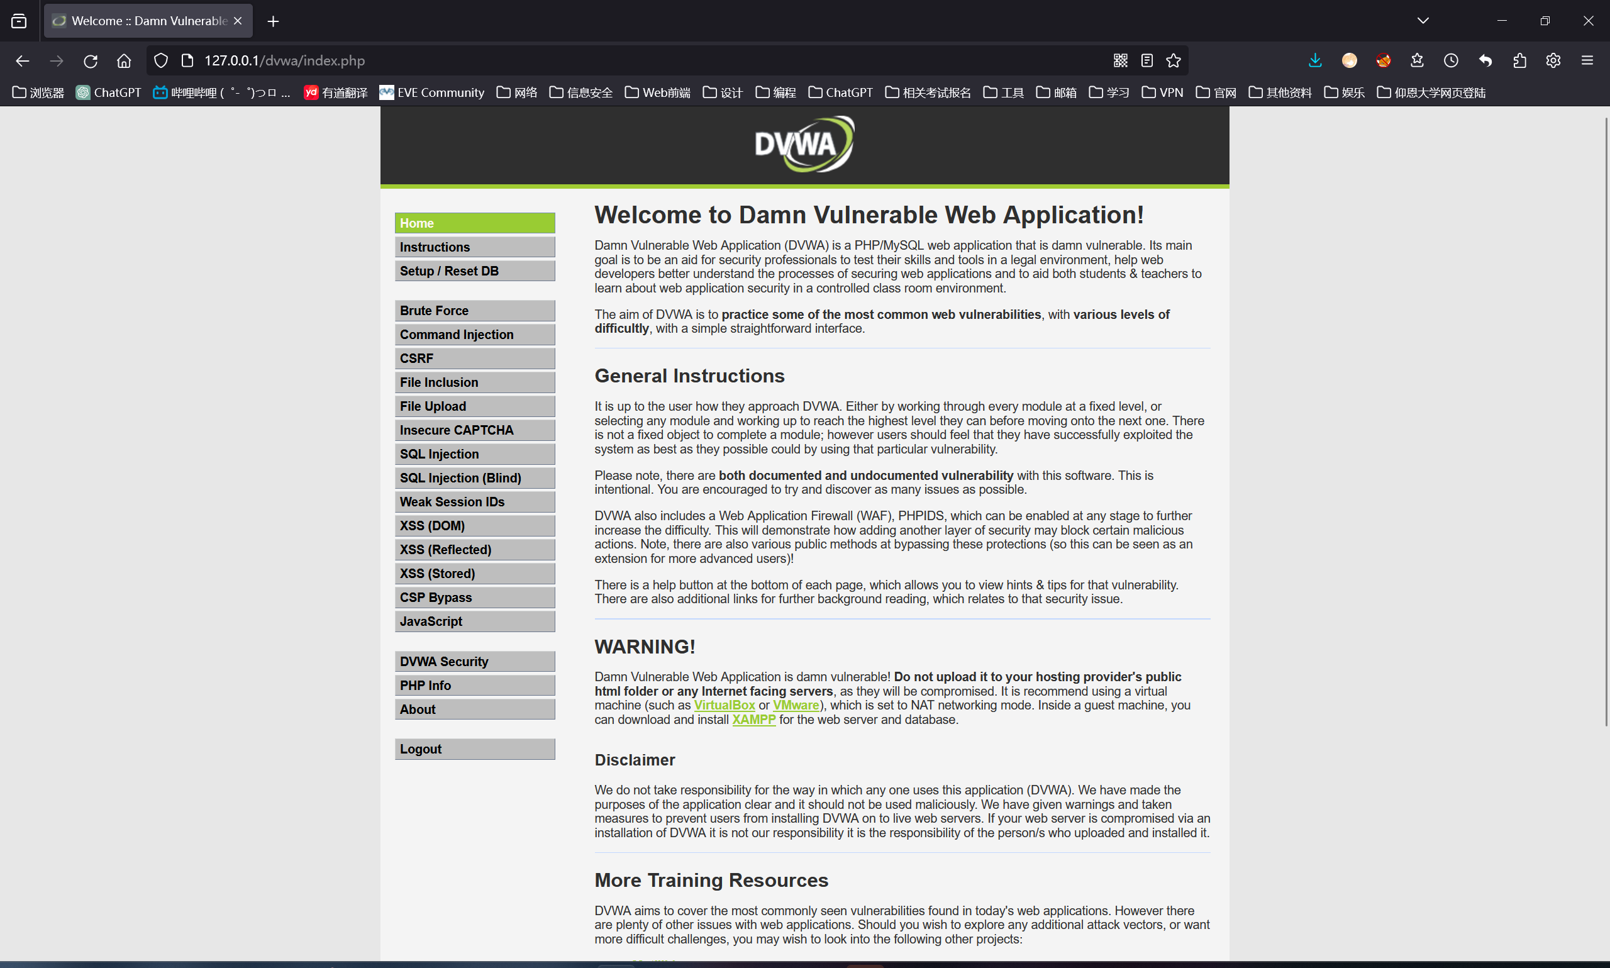Open the SQL Injection menu item
The height and width of the screenshot is (968, 1610).
pyautogui.click(x=475, y=454)
